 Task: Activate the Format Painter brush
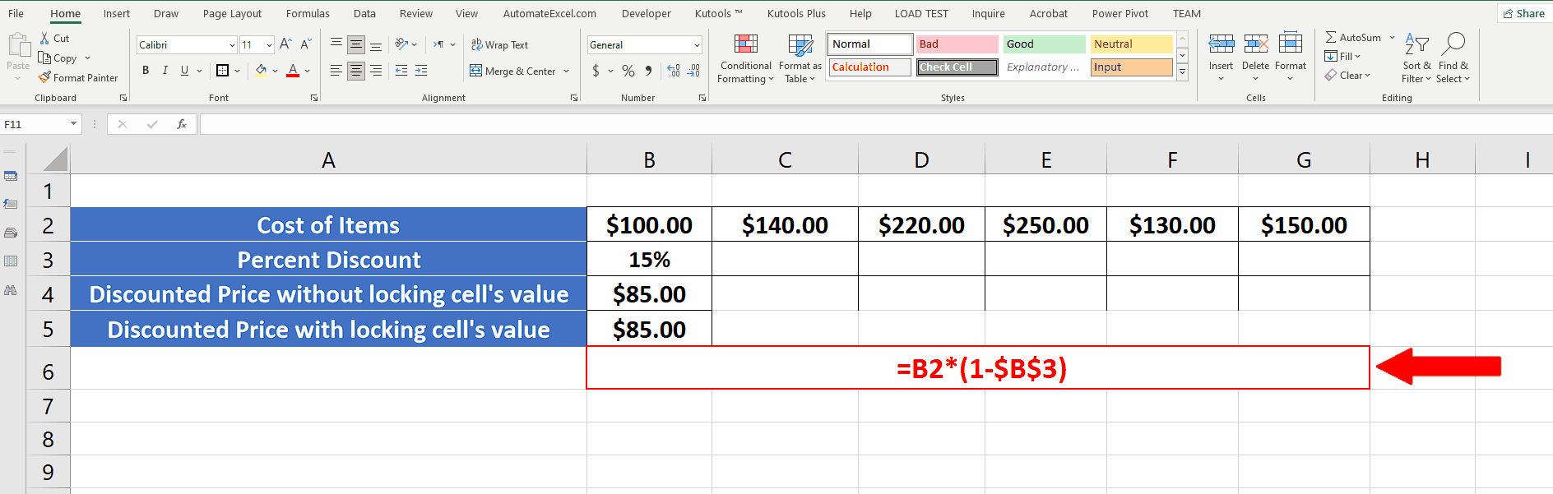44,77
